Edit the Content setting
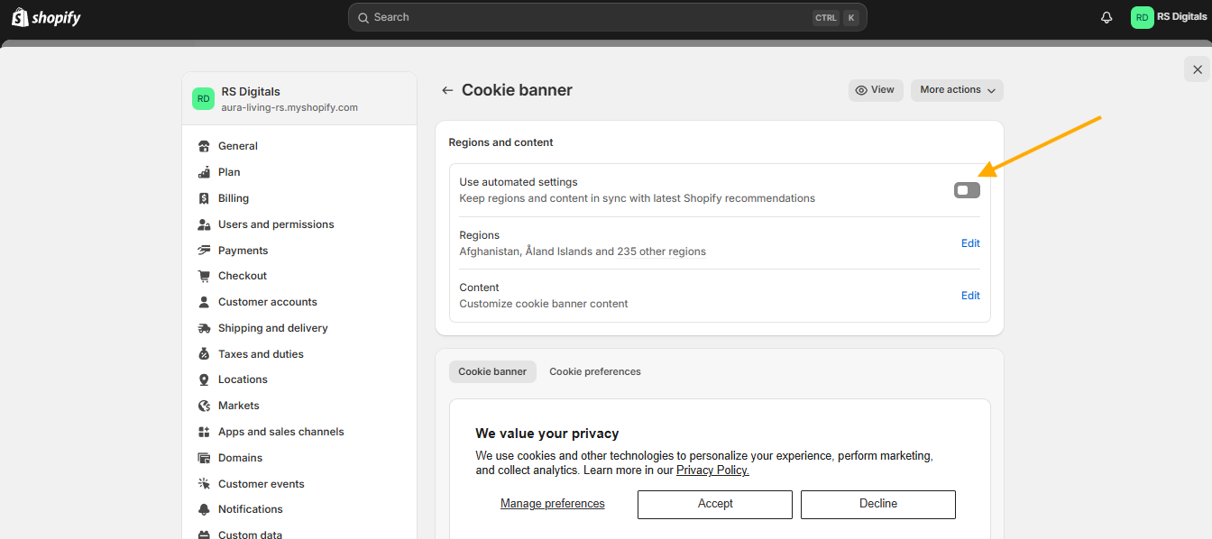1212x539 pixels. click(970, 296)
